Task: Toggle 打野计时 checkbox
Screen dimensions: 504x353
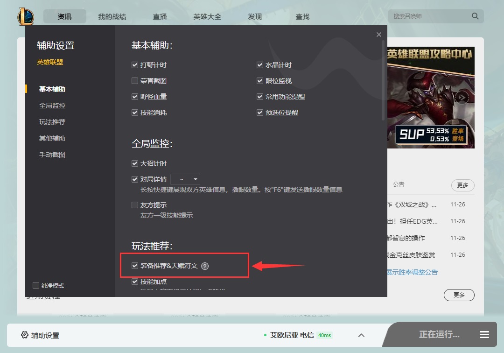Action: pyautogui.click(x=135, y=65)
